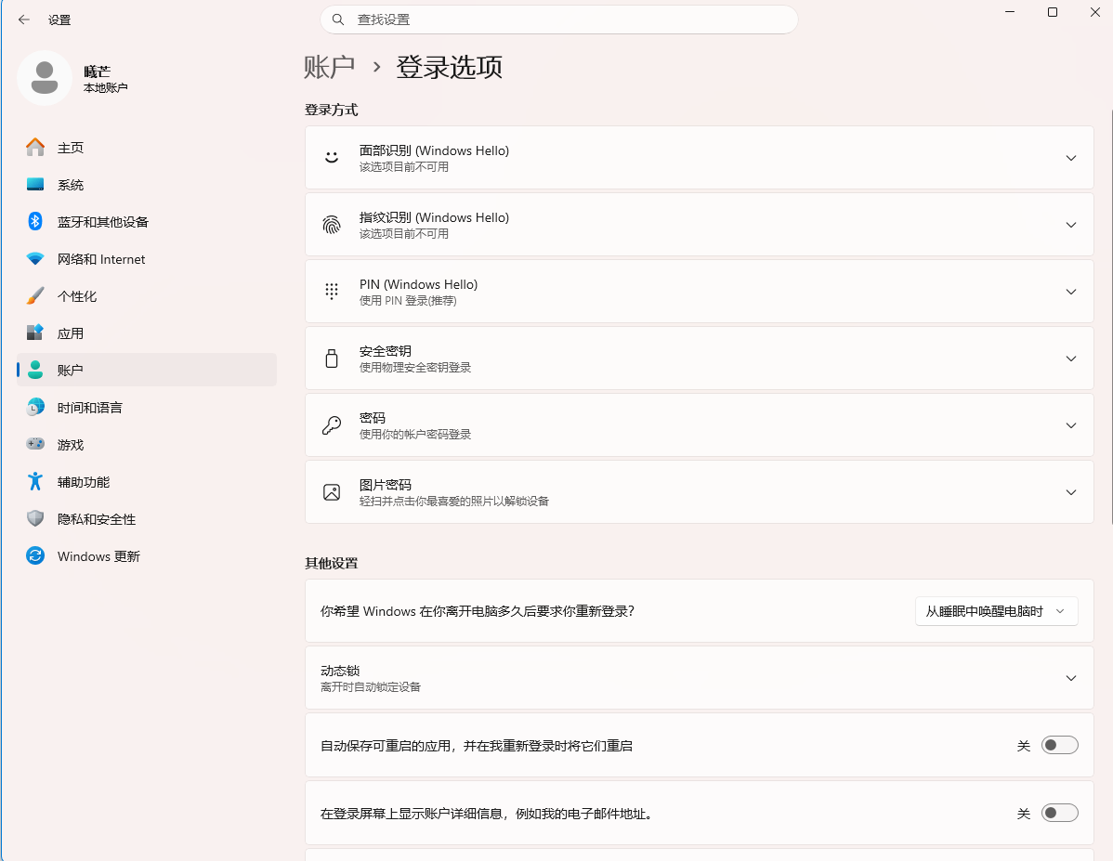The image size is (1113, 861).
Task: Toggle auto-save restartable apps switch
Action: click(x=1060, y=745)
